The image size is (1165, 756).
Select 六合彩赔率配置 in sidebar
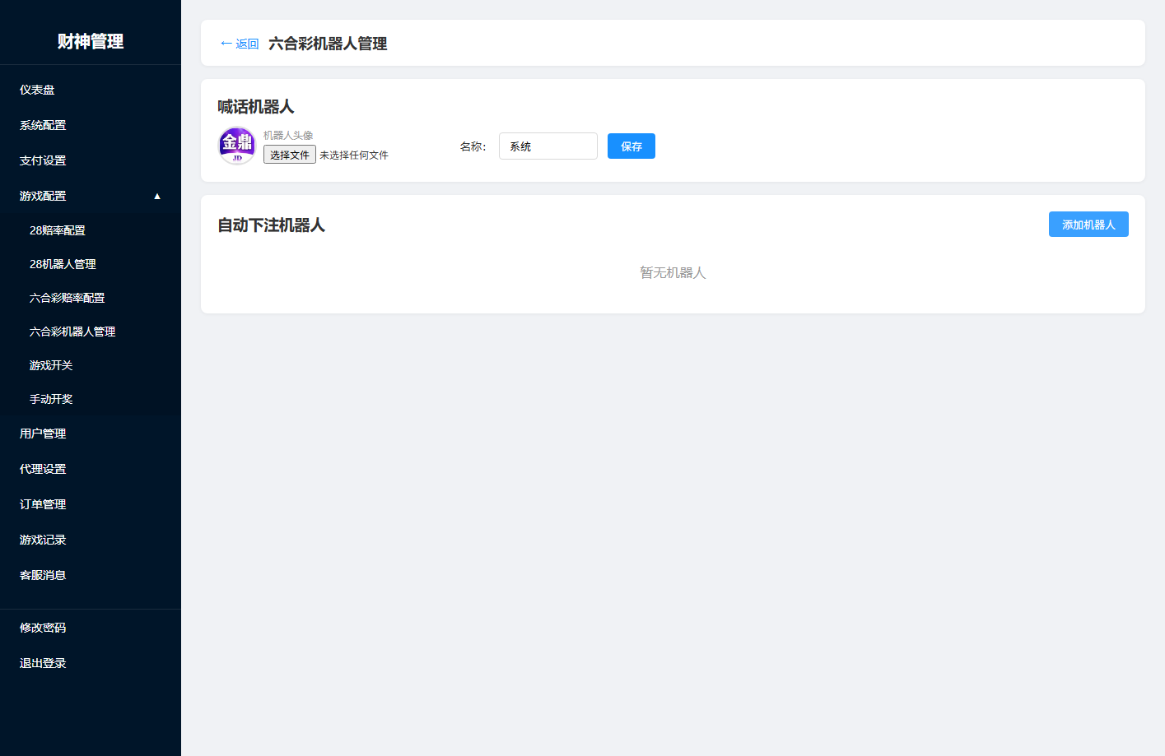pyautogui.click(x=68, y=298)
